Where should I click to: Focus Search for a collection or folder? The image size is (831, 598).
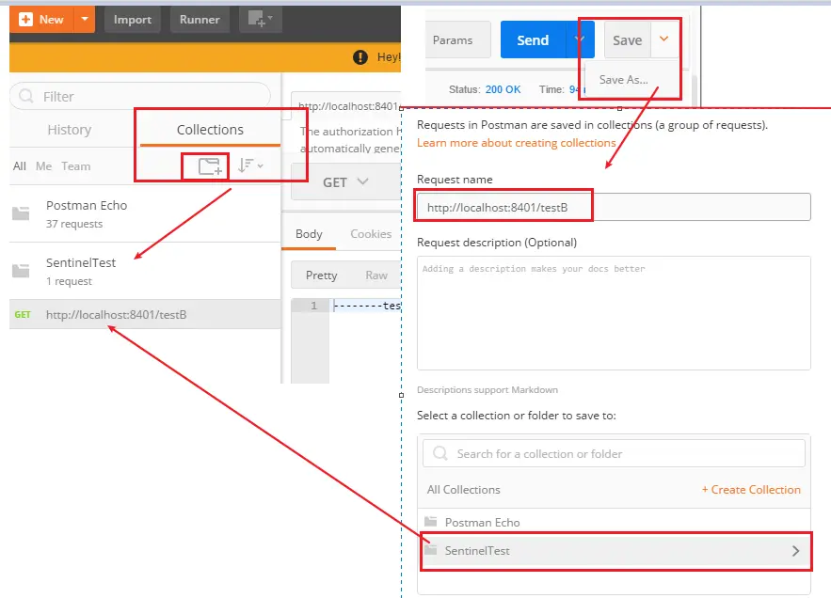click(614, 453)
